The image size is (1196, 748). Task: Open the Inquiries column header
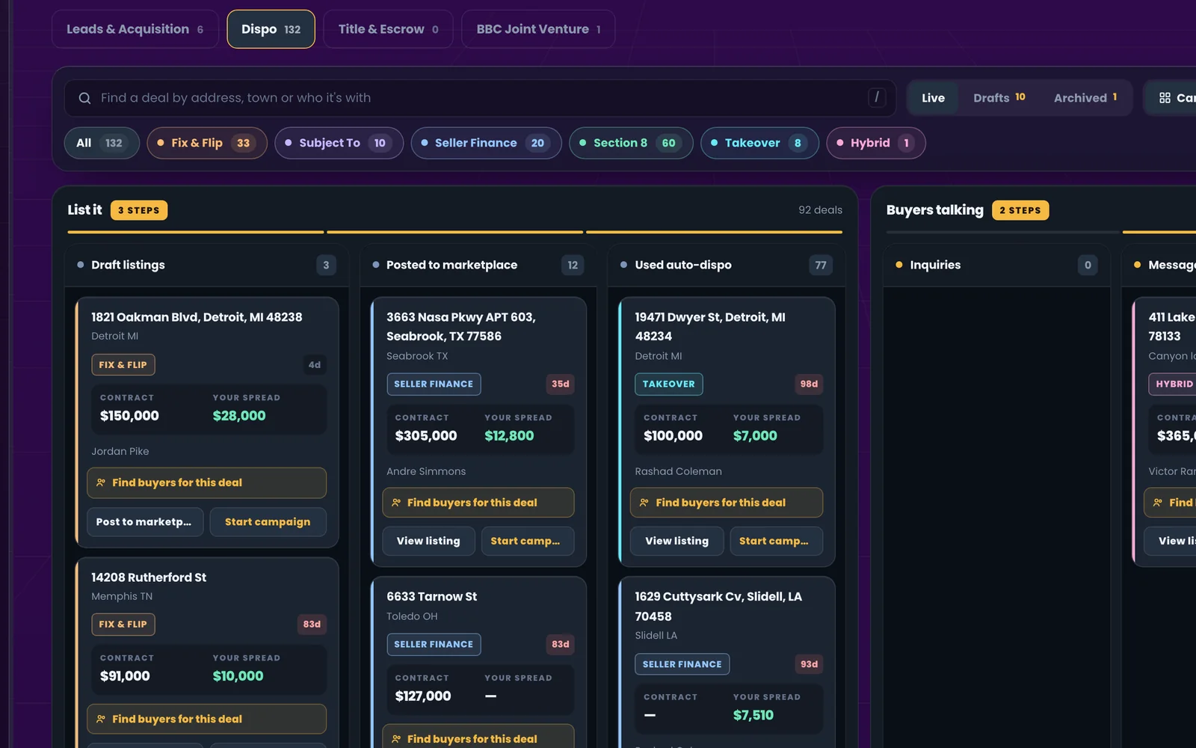(x=997, y=265)
